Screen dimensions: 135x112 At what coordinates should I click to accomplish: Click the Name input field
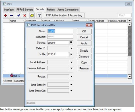[60, 31]
